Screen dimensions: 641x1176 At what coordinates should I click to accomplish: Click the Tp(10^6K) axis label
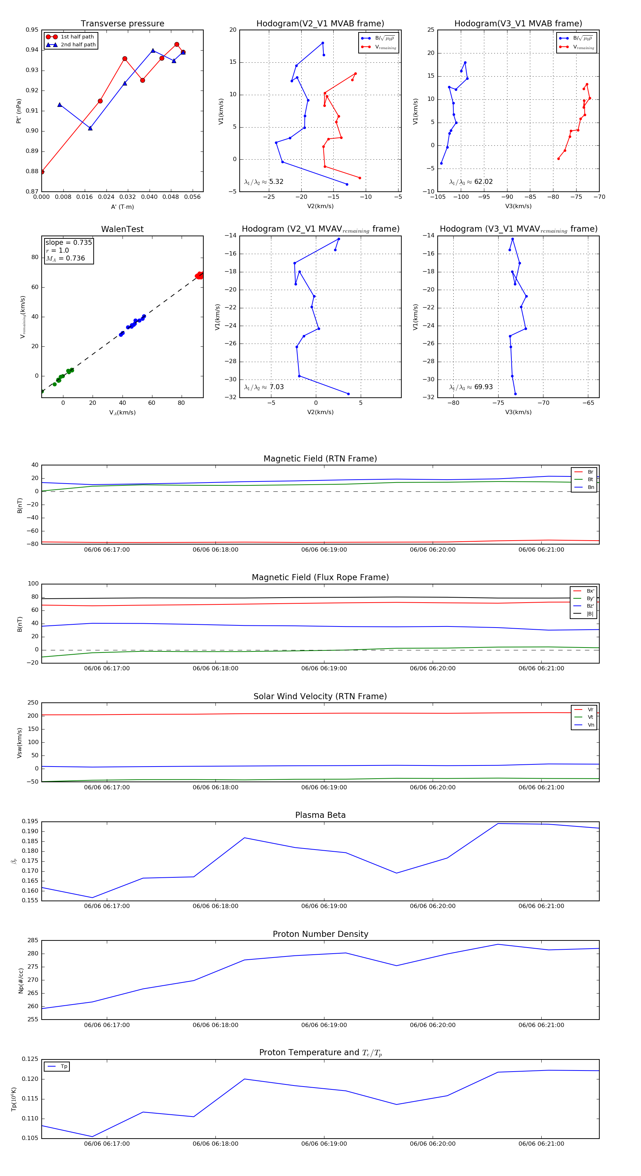pos(14,1099)
